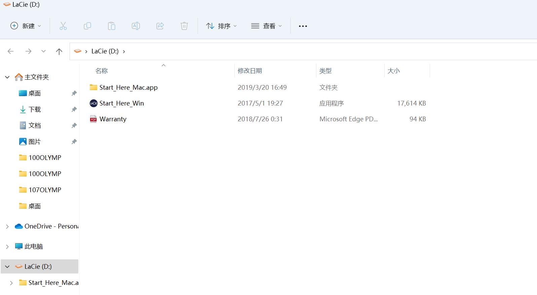Click the pin icon next to 图片
Viewport: 537px width, 295px height.
click(74, 142)
